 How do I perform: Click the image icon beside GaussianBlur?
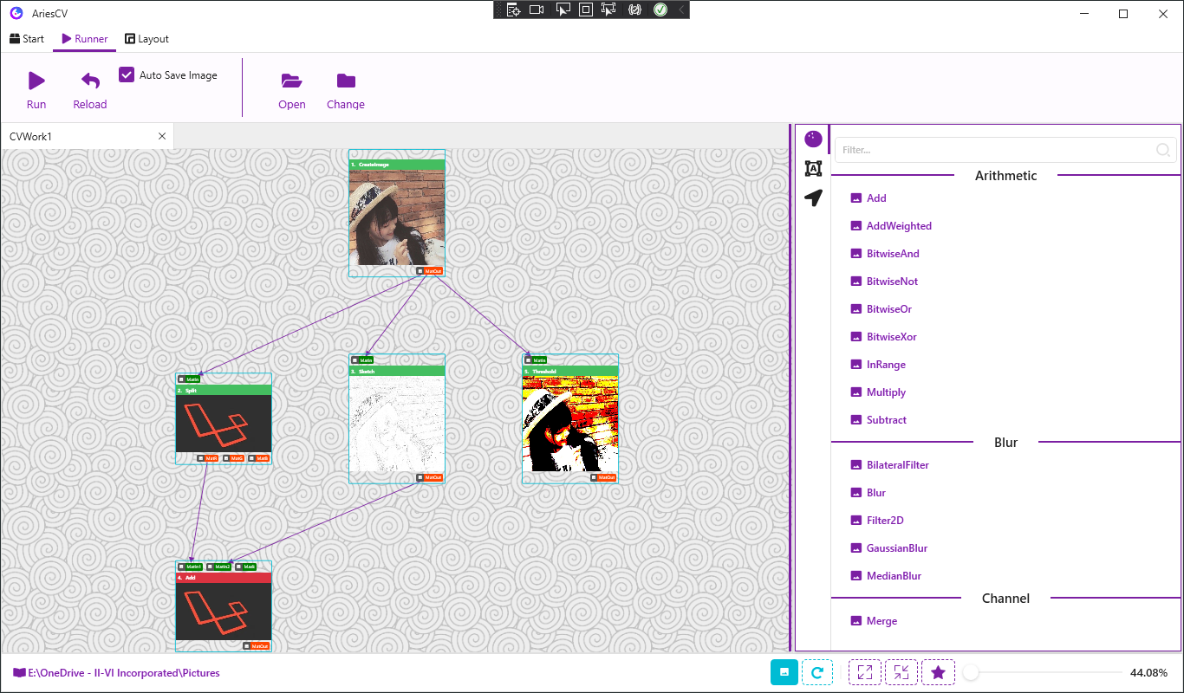(856, 548)
